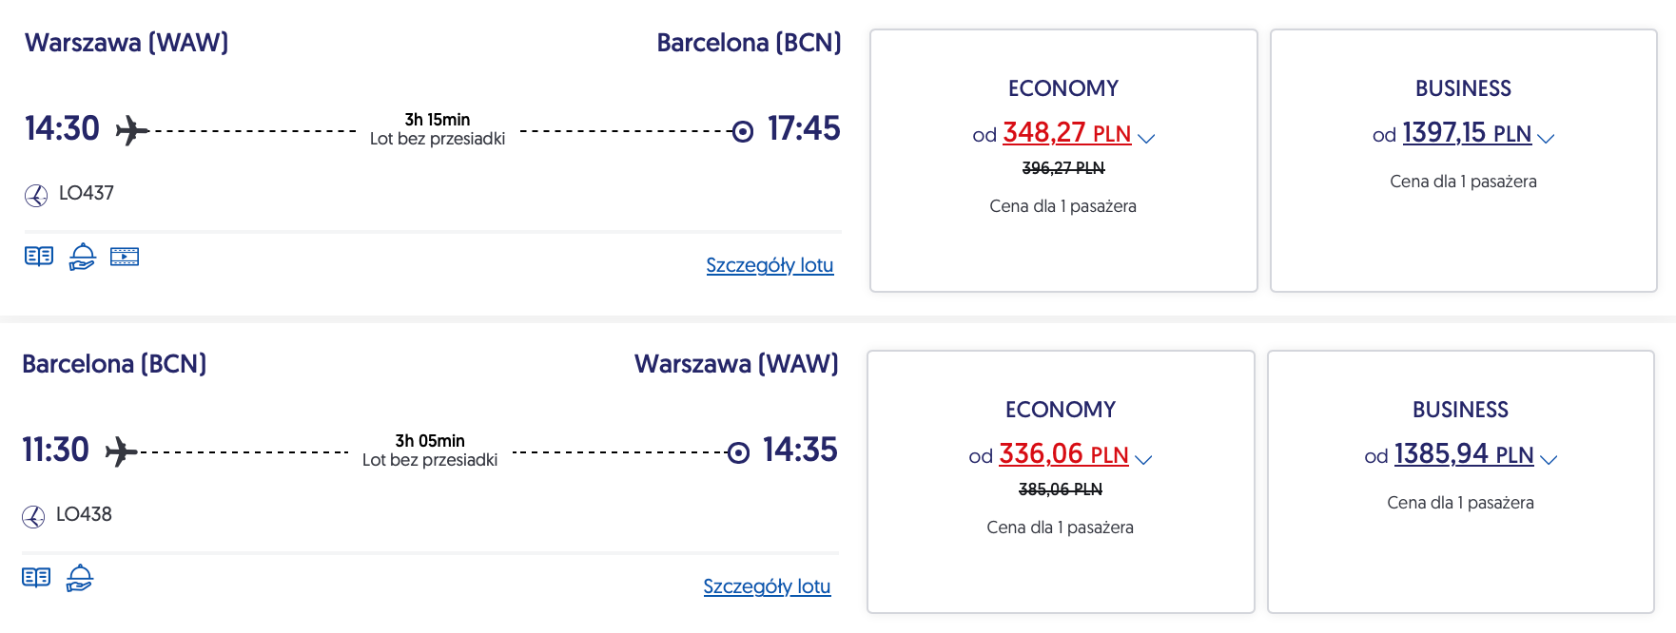This screenshot has width=1676, height=633.
Task: Click meal service icon on LO437 flight
Action: pos(83,257)
